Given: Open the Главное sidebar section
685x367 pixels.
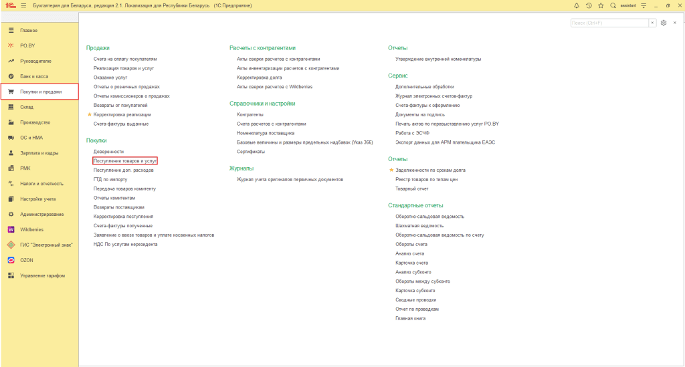Looking at the screenshot, I should (39, 31).
